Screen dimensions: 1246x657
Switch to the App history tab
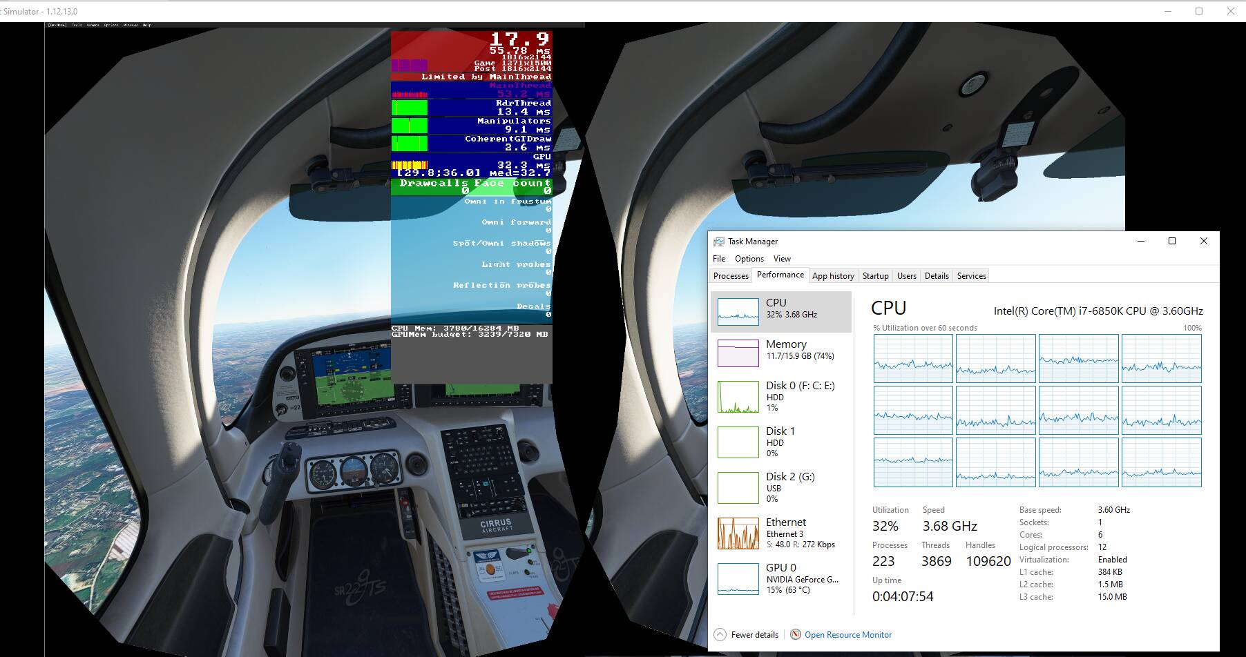point(833,276)
